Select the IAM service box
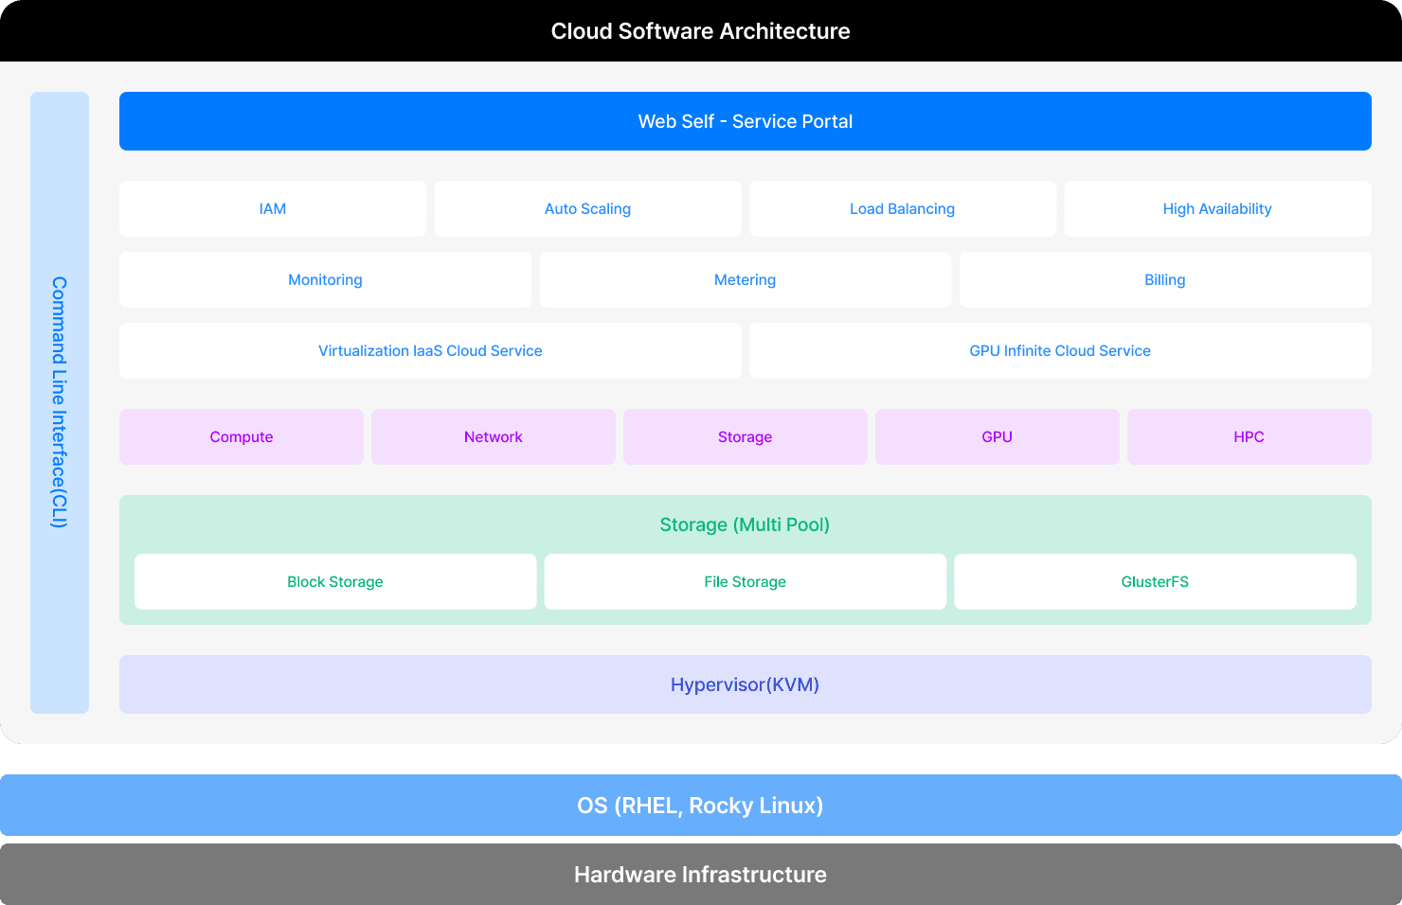Screen dimensions: 1402x905 [272, 208]
